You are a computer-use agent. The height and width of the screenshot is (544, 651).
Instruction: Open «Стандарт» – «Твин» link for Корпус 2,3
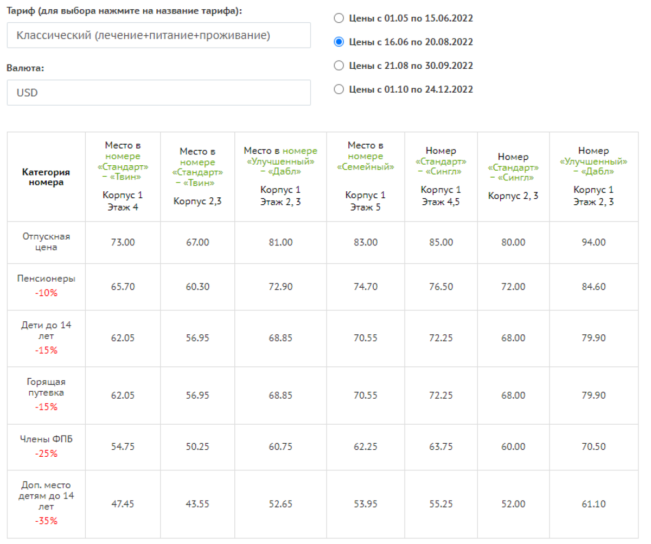click(197, 172)
